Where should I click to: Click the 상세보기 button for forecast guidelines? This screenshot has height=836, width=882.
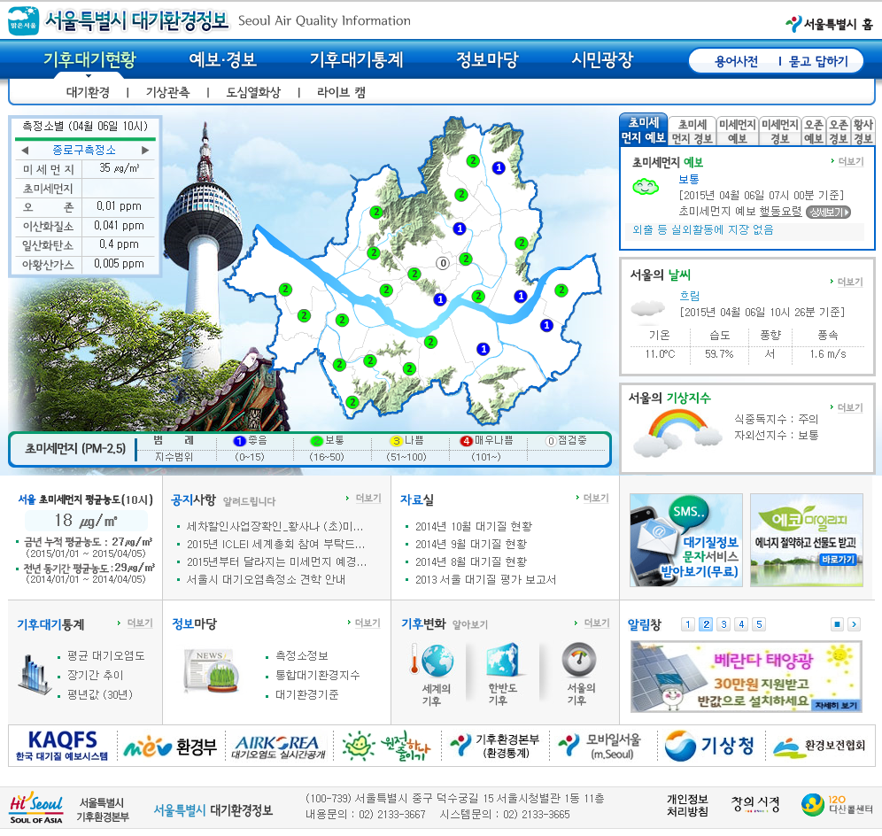[x=828, y=212]
